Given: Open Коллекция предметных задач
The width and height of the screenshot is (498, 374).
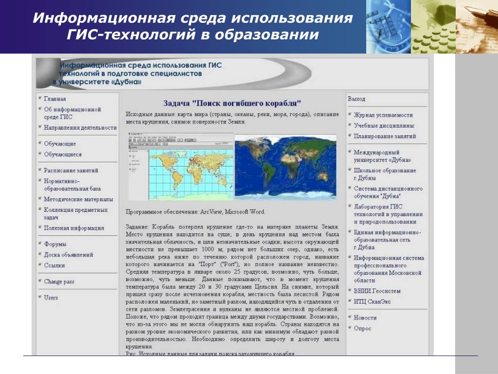Looking at the screenshot, I should point(76,214).
